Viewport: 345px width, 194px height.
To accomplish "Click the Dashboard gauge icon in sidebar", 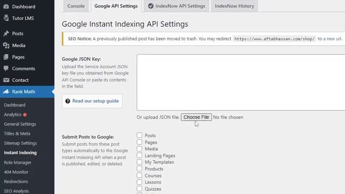I will (x=6, y=6).
